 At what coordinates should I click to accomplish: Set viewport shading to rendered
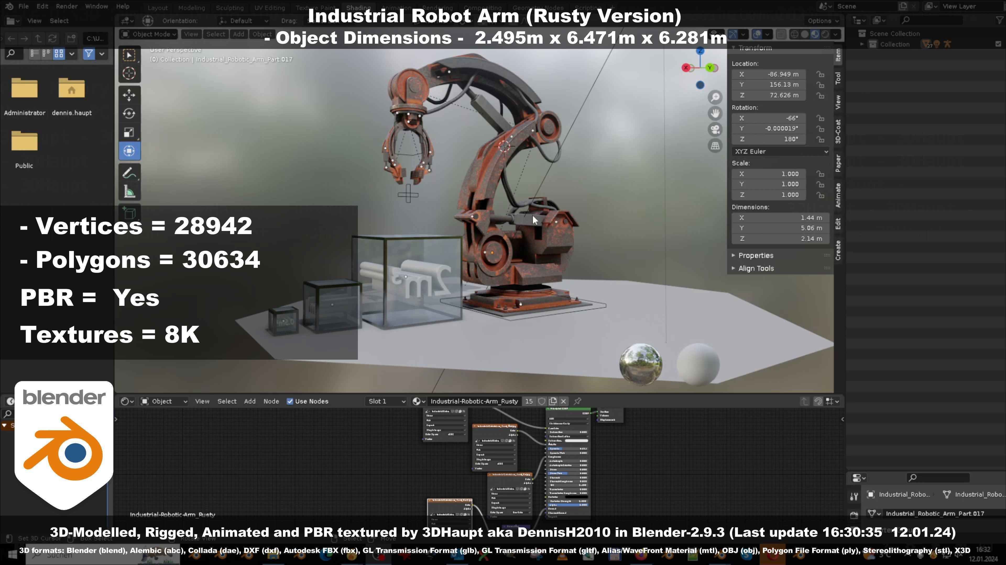pyautogui.click(x=825, y=34)
